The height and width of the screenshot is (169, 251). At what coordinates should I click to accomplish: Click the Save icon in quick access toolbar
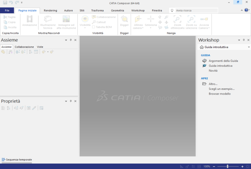point(5,3)
